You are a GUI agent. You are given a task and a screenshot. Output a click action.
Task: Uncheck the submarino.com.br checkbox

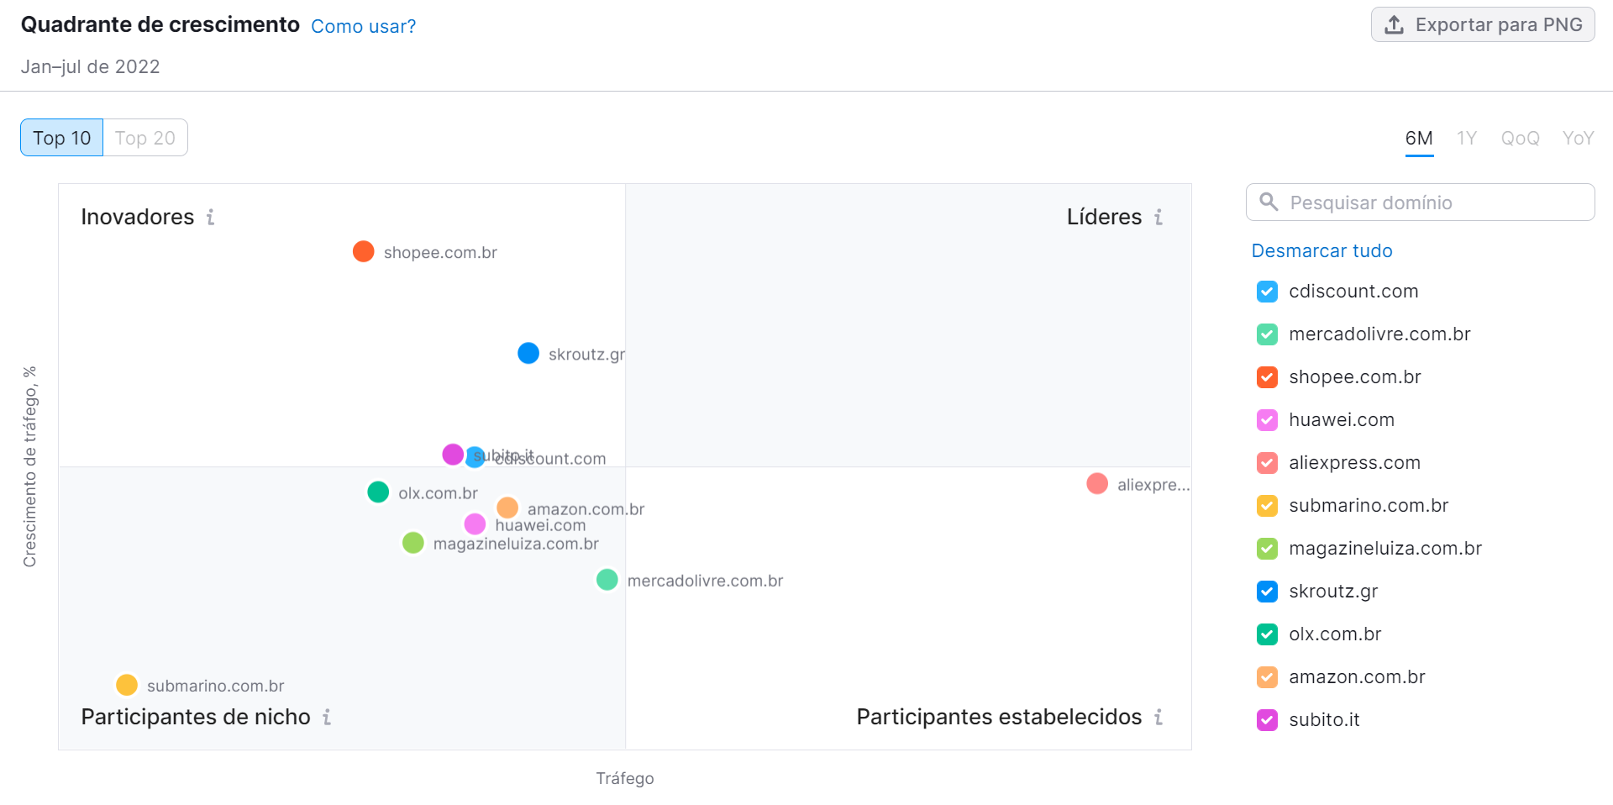[x=1267, y=506]
